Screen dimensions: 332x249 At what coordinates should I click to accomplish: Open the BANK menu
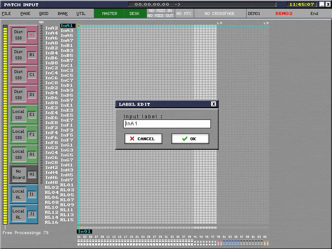(x=63, y=14)
